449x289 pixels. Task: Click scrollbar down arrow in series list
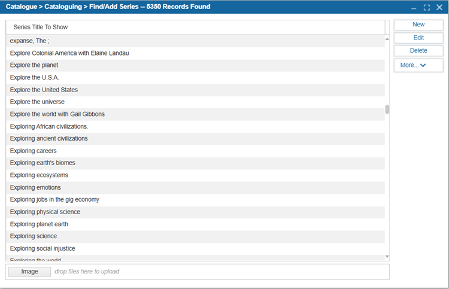387,257
